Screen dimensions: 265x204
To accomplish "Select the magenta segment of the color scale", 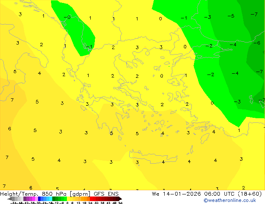I will coord(30,199).
